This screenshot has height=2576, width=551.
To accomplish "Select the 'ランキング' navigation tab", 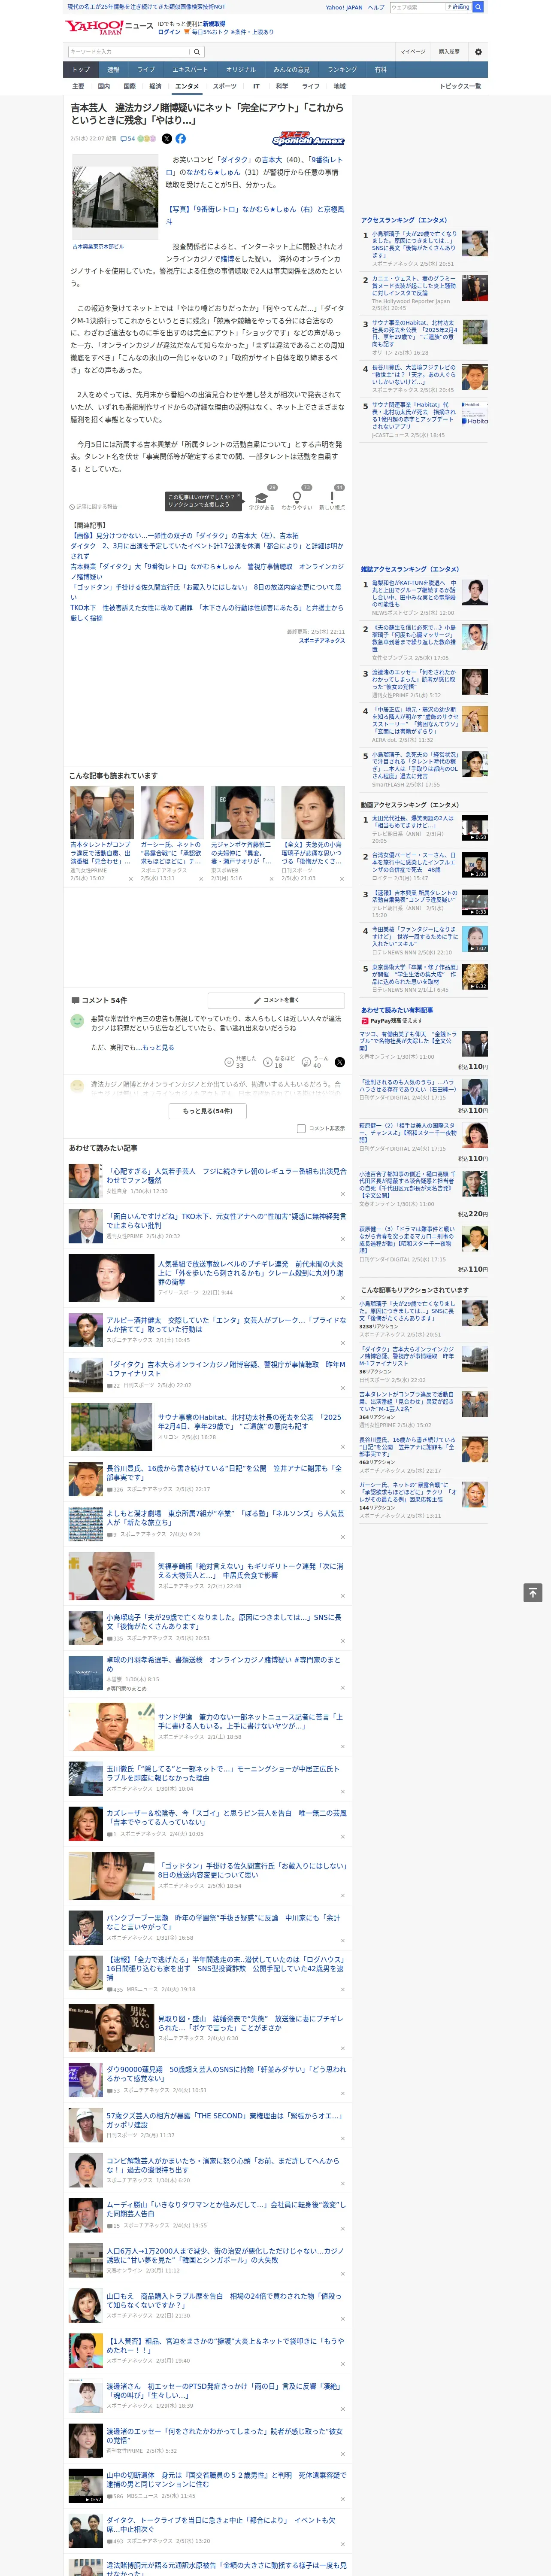I will (342, 70).
